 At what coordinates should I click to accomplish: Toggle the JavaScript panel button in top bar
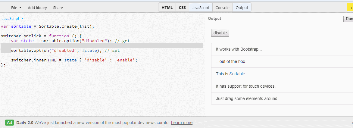click(201, 8)
